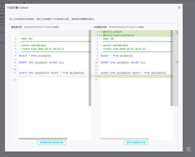The width and height of the screenshot is (195, 157).
Task: Click INSERT into qiujiaxin VALUES (1); in the local pane
Action: tap(123, 62)
